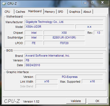The height and width of the screenshot is (106, 110).
Task: Click the Max. Supported label
Action: tap(70, 82)
